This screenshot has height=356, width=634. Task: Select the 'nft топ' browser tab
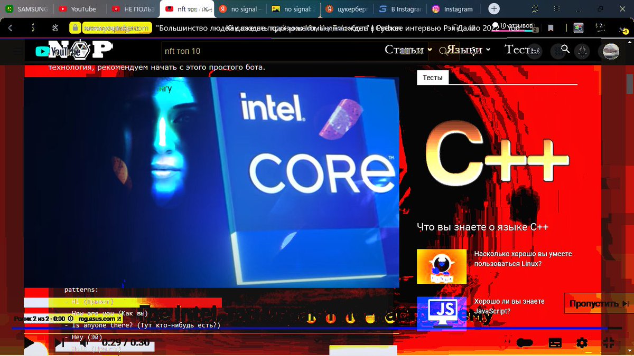188,9
